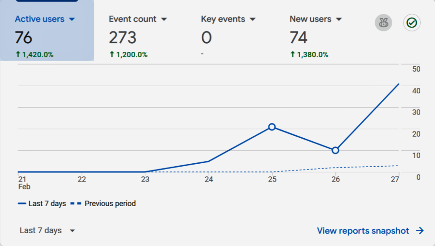Open the Last 7 days date range selector
The image size is (435, 246).
[x=47, y=231]
